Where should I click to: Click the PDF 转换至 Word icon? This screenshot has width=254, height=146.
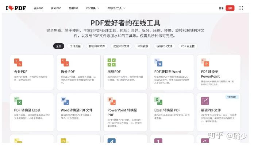(x=158, y=62)
